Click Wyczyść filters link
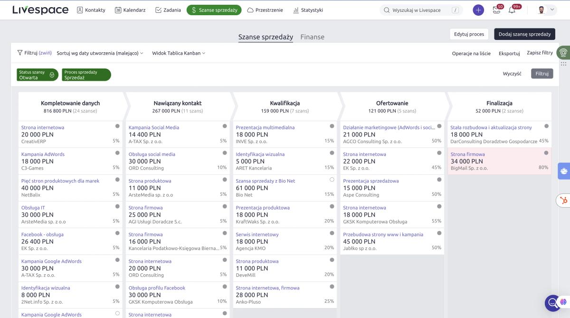The width and height of the screenshot is (570, 318). (x=512, y=74)
